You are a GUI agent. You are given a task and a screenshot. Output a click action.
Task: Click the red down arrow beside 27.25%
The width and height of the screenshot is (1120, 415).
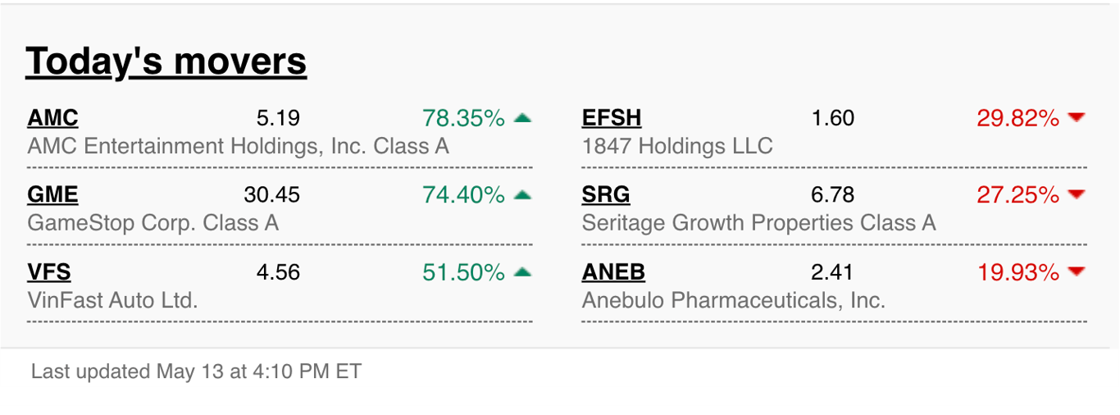[1077, 195]
